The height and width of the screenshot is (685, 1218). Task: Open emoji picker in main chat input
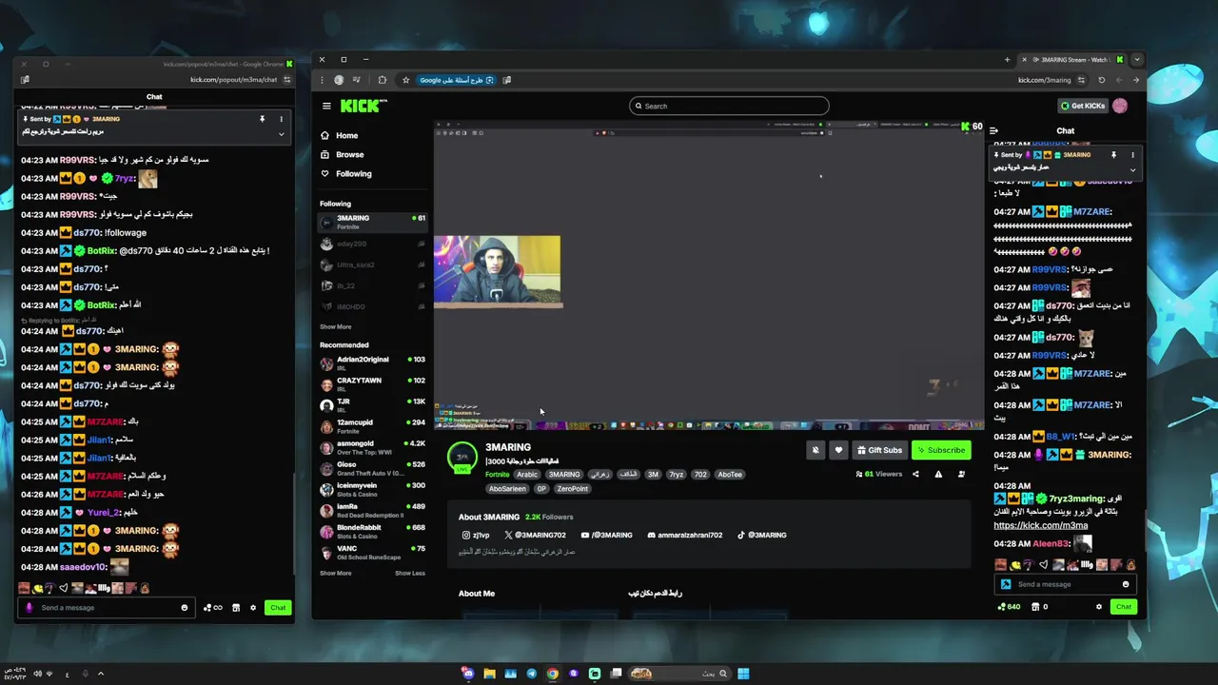(1126, 584)
